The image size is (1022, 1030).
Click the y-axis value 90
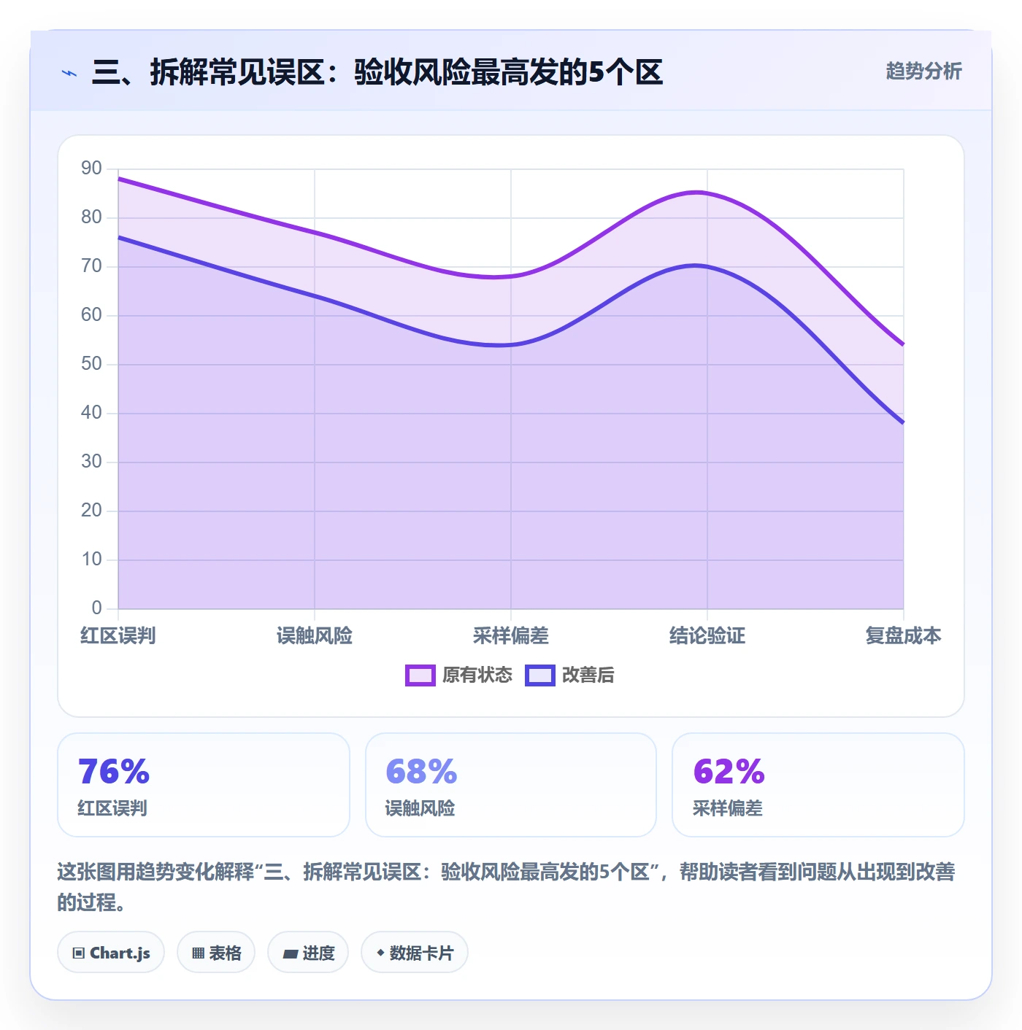click(x=91, y=169)
